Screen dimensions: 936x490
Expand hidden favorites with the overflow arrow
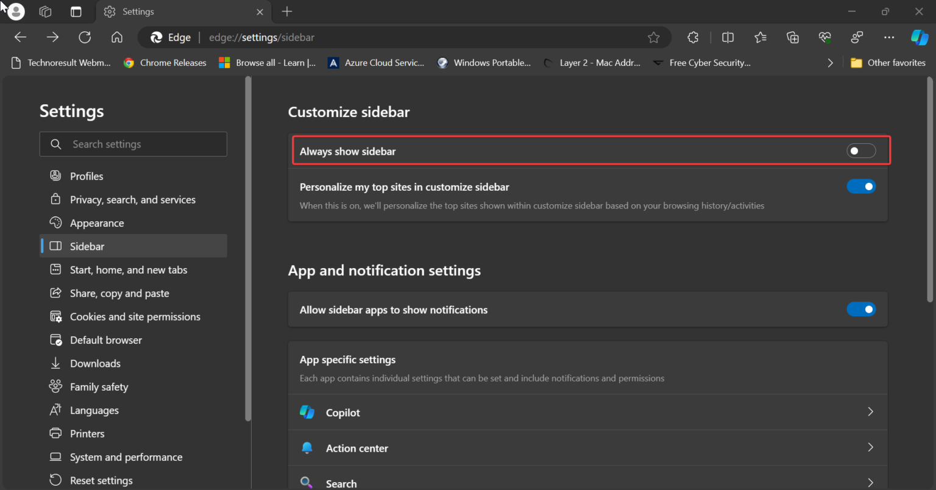830,62
